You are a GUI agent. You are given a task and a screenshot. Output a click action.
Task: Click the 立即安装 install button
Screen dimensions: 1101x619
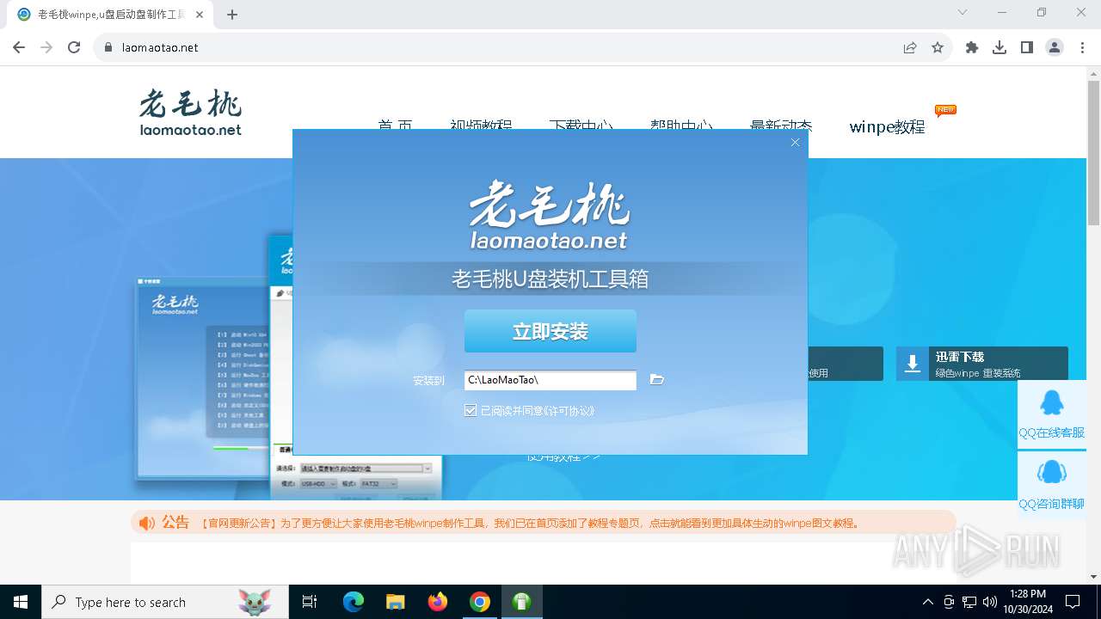tap(550, 332)
